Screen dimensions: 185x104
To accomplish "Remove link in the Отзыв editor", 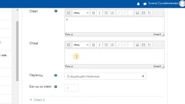I will tap(125, 45).
